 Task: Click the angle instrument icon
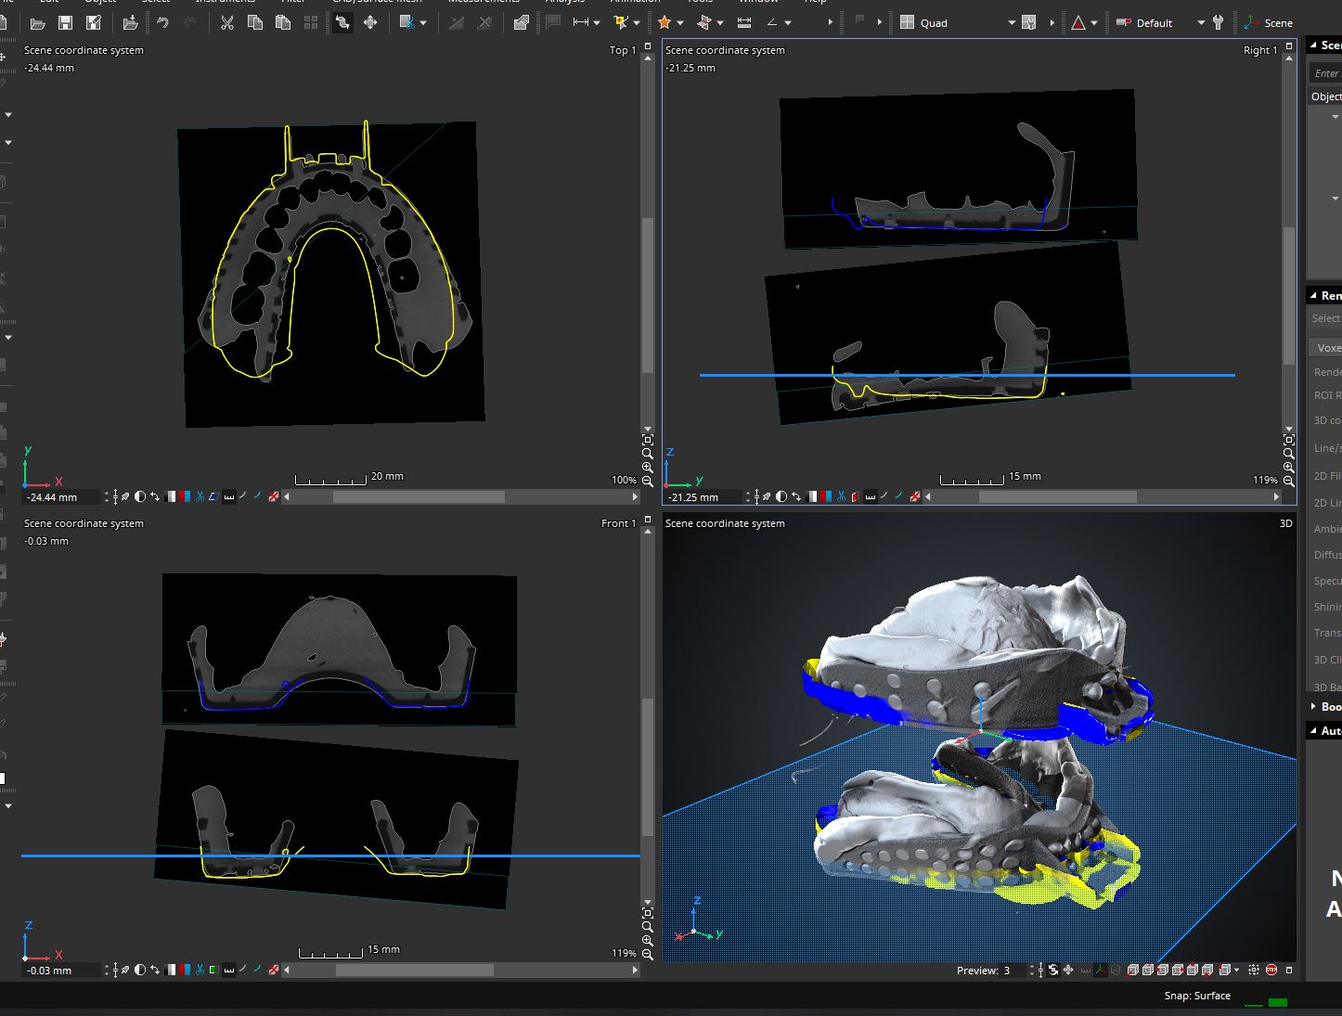coord(772,23)
